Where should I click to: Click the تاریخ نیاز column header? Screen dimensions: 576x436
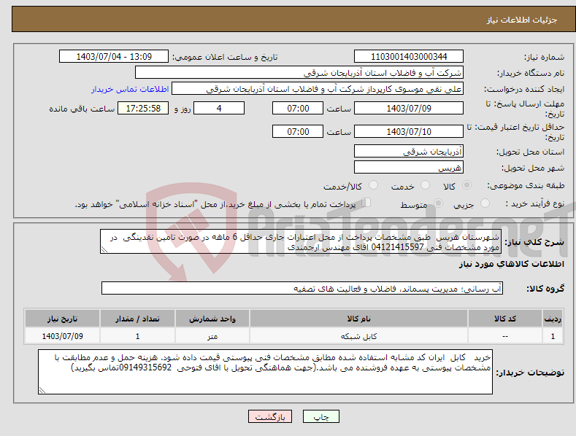pos(63,319)
